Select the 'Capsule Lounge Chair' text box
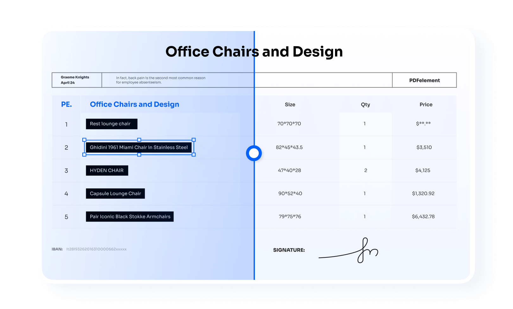The height and width of the screenshot is (309, 513). coord(115,193)
